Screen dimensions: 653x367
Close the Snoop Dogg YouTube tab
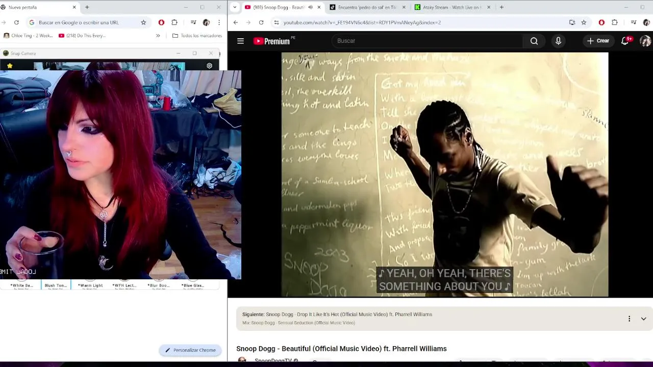[319, 7]
